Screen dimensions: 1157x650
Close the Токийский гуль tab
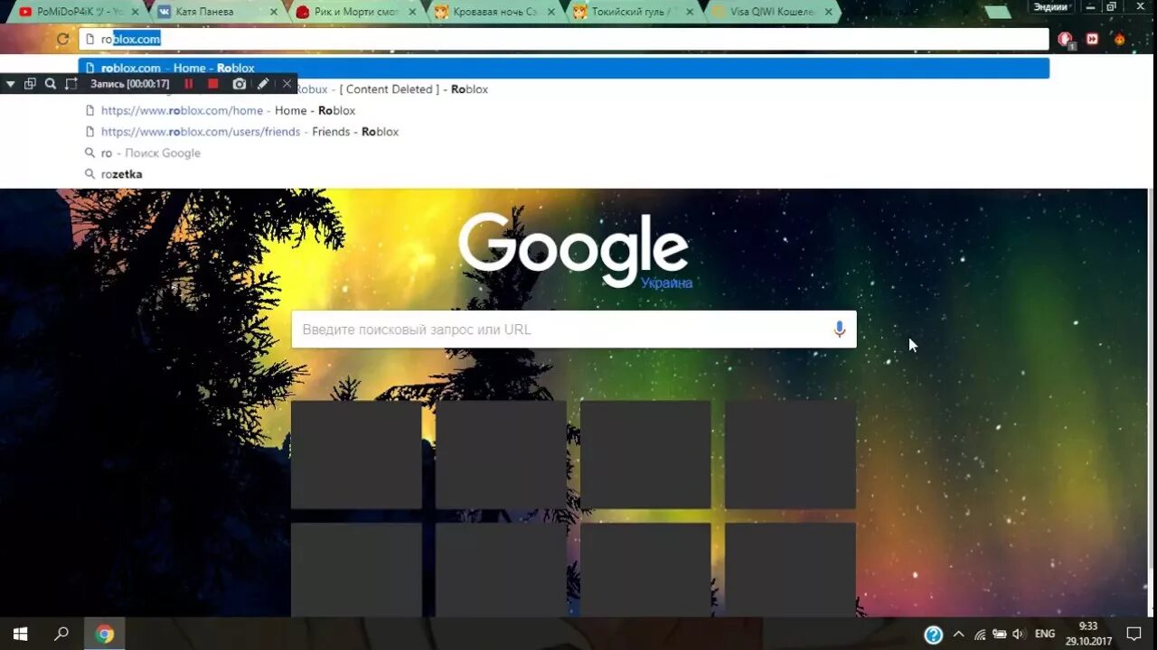click(x=690, y=12)
